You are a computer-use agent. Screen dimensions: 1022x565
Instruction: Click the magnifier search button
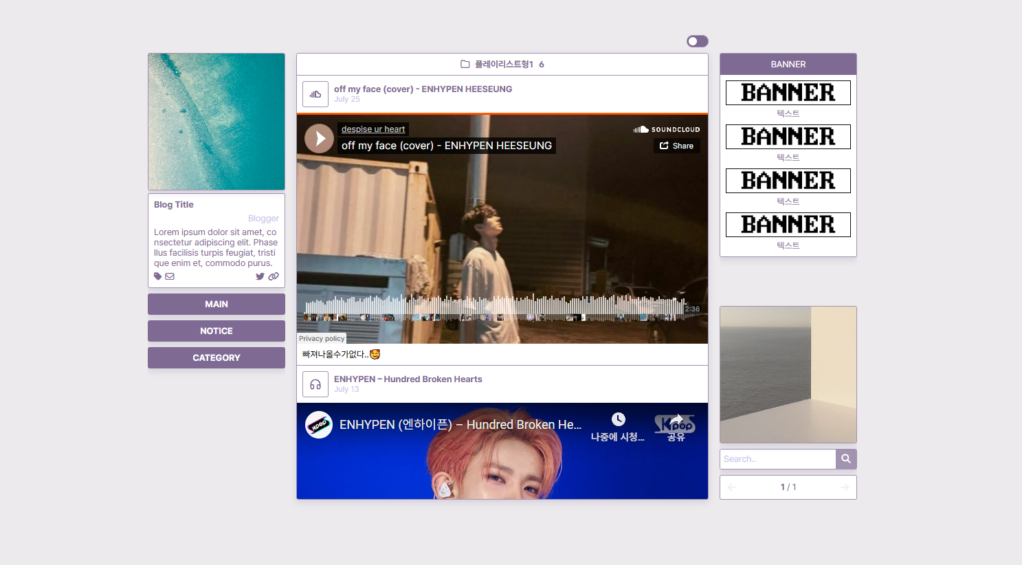[x=846, y=459]
